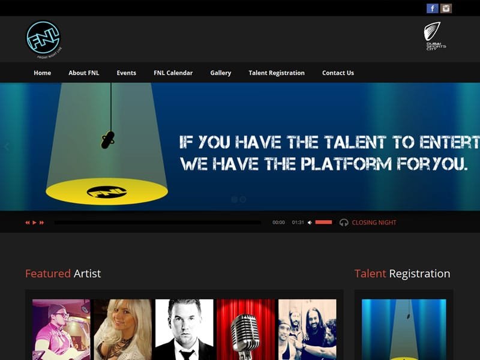Open the Contact Us page
The width and height of the screenshot is (480, 360).
coord(338,73)
